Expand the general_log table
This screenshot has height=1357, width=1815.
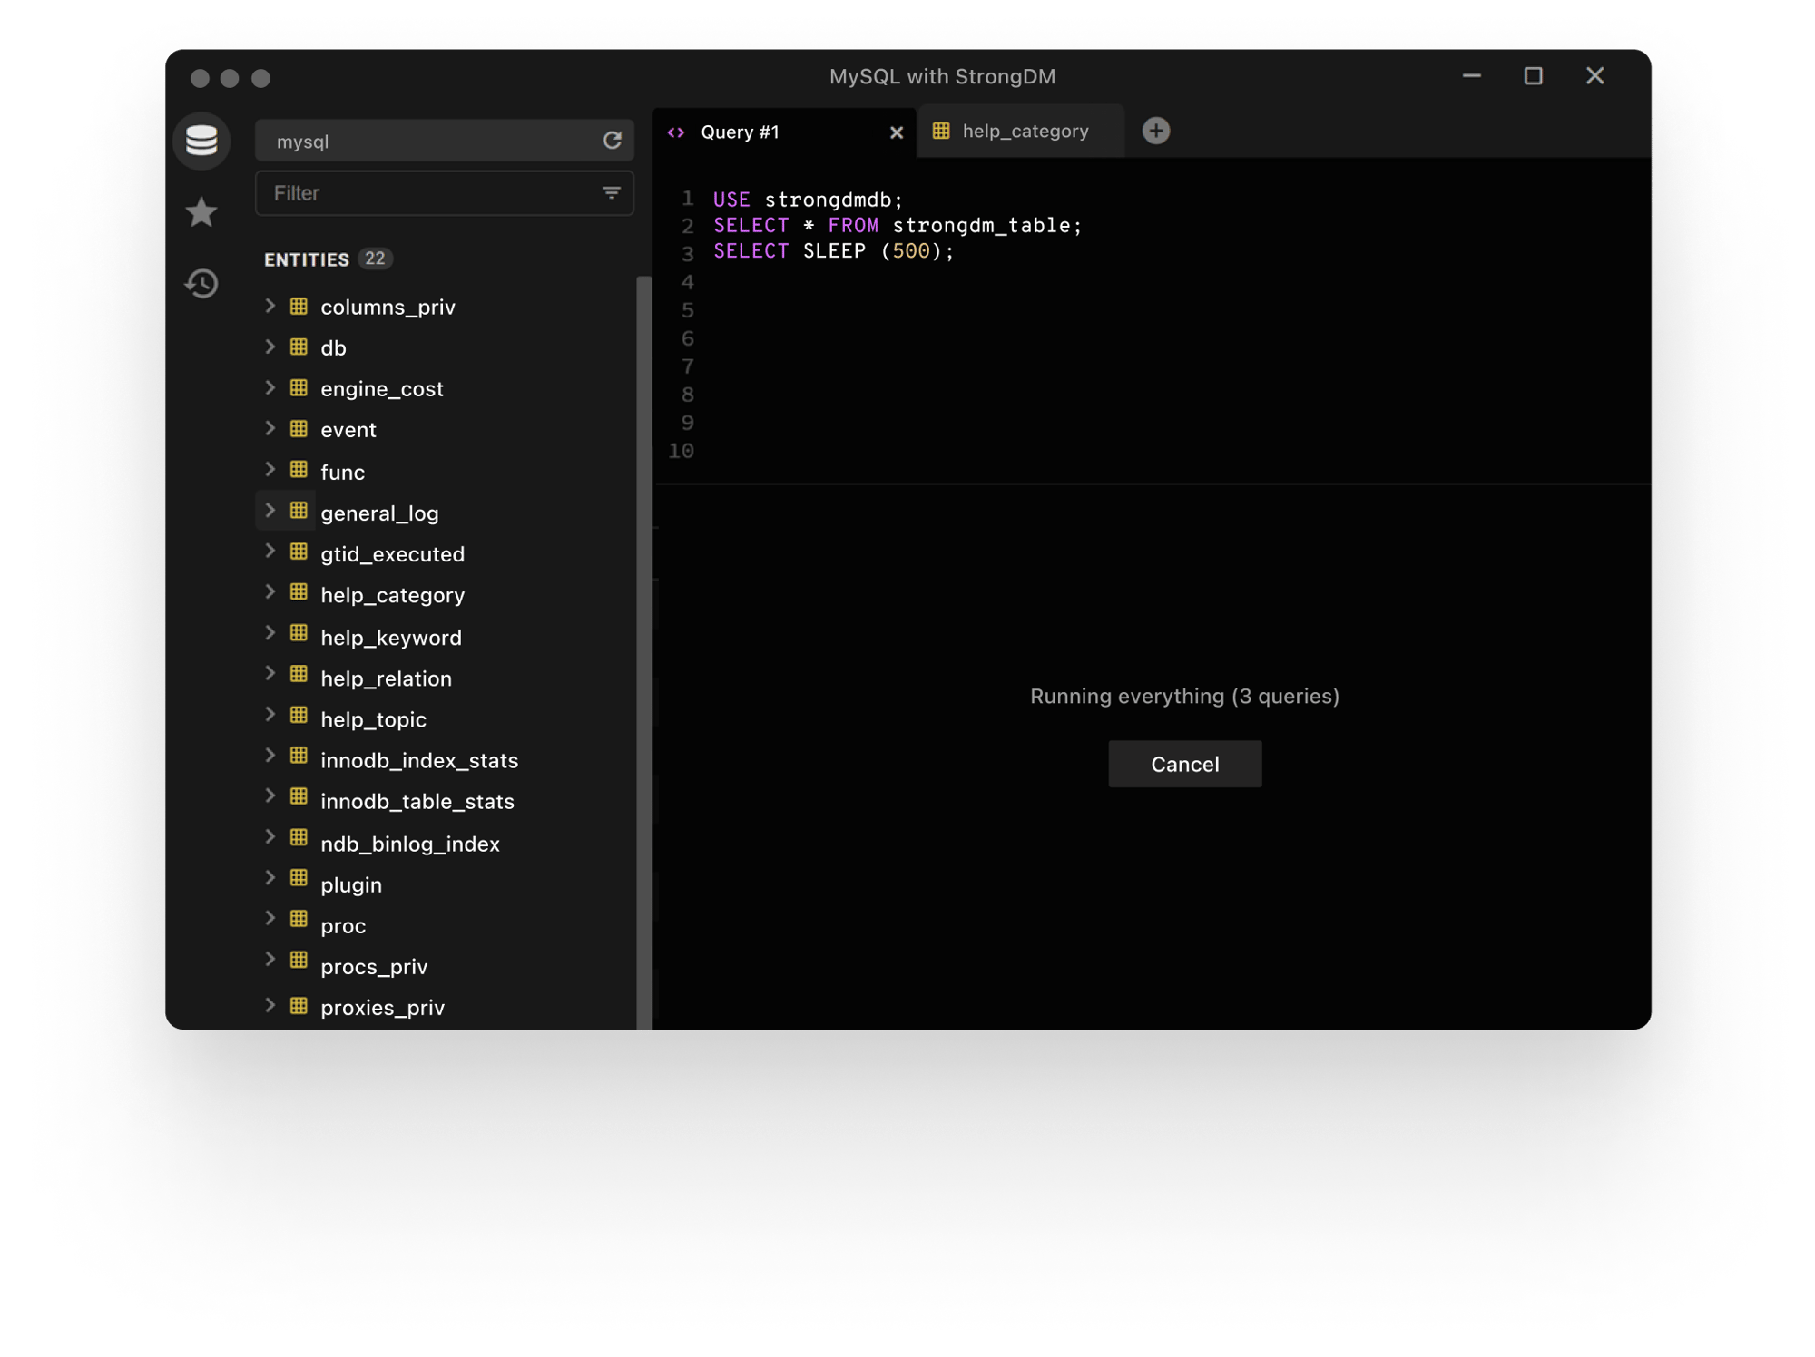270,511
